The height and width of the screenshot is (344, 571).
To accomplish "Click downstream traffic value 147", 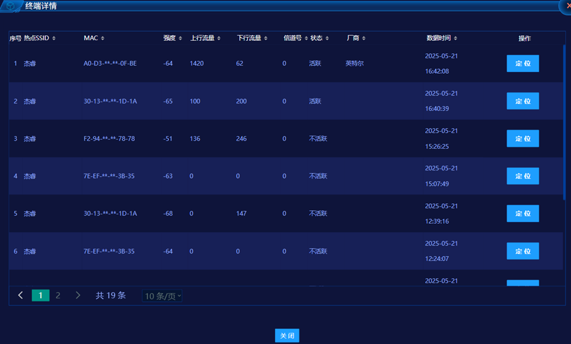I will [x=241, y=214].
